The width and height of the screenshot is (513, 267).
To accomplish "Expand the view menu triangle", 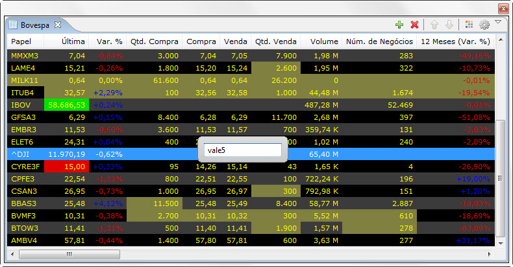I will pos(498,22).
